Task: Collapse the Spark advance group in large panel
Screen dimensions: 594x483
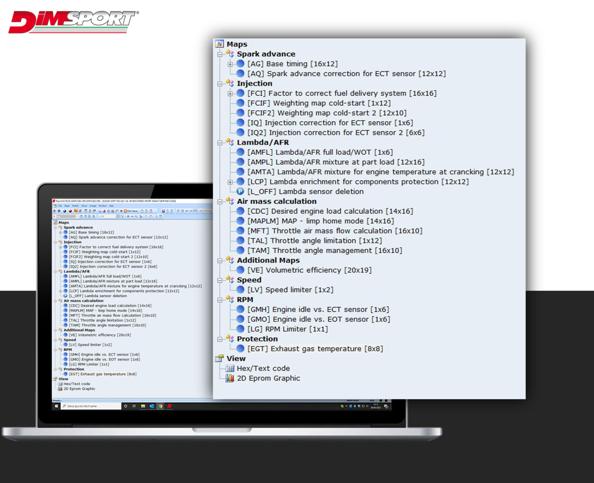Action: click(x=220, y=55)
